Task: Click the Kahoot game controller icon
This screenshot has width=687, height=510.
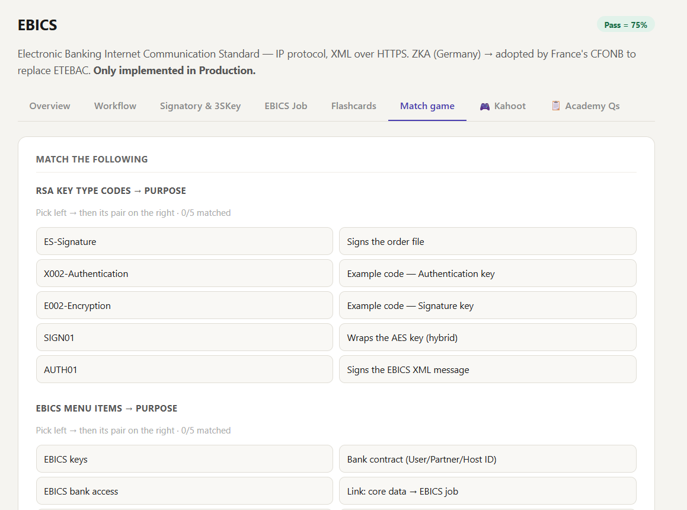Action: click(x=485, y=106)
